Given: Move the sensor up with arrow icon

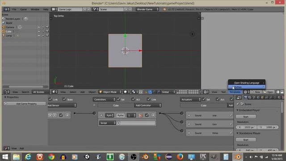Looking at the screenshot, I should (x=50, y=115).
